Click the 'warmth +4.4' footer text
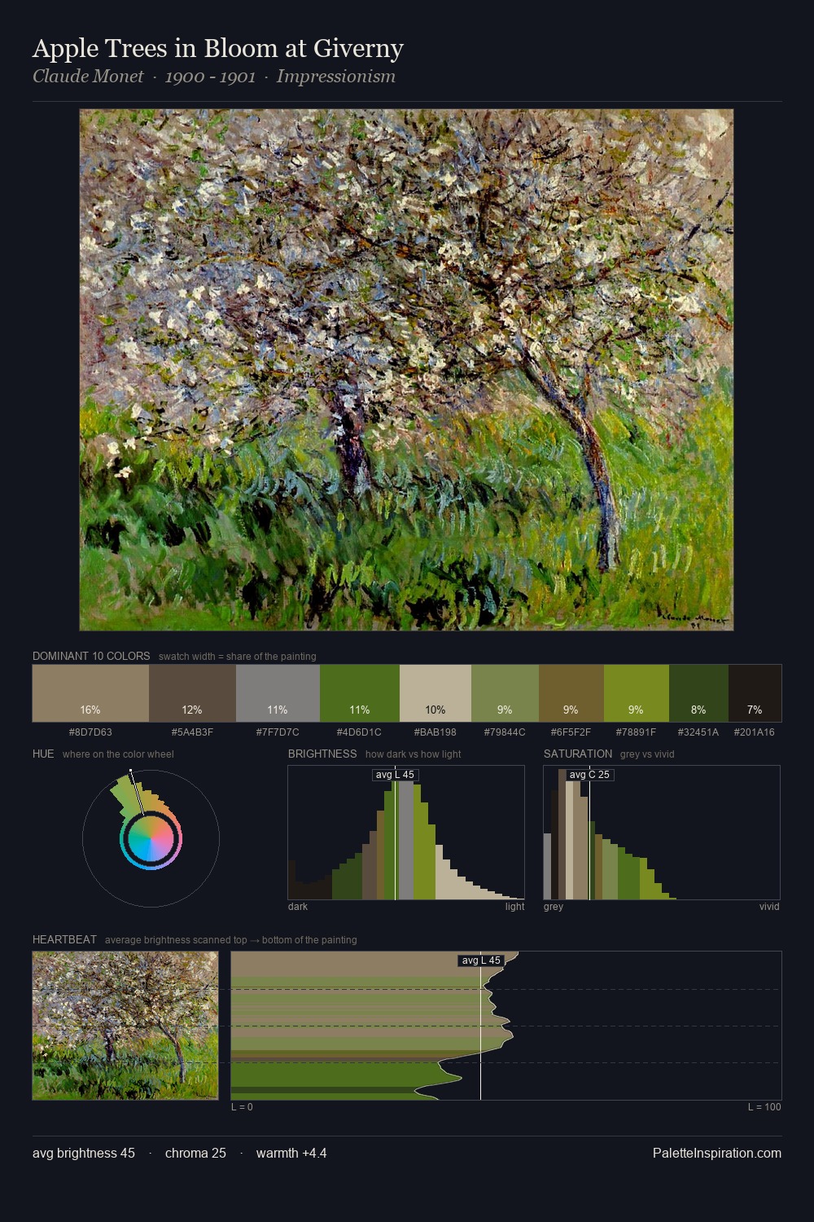This screenshot has height=1222, width=814. (291, 1153)
